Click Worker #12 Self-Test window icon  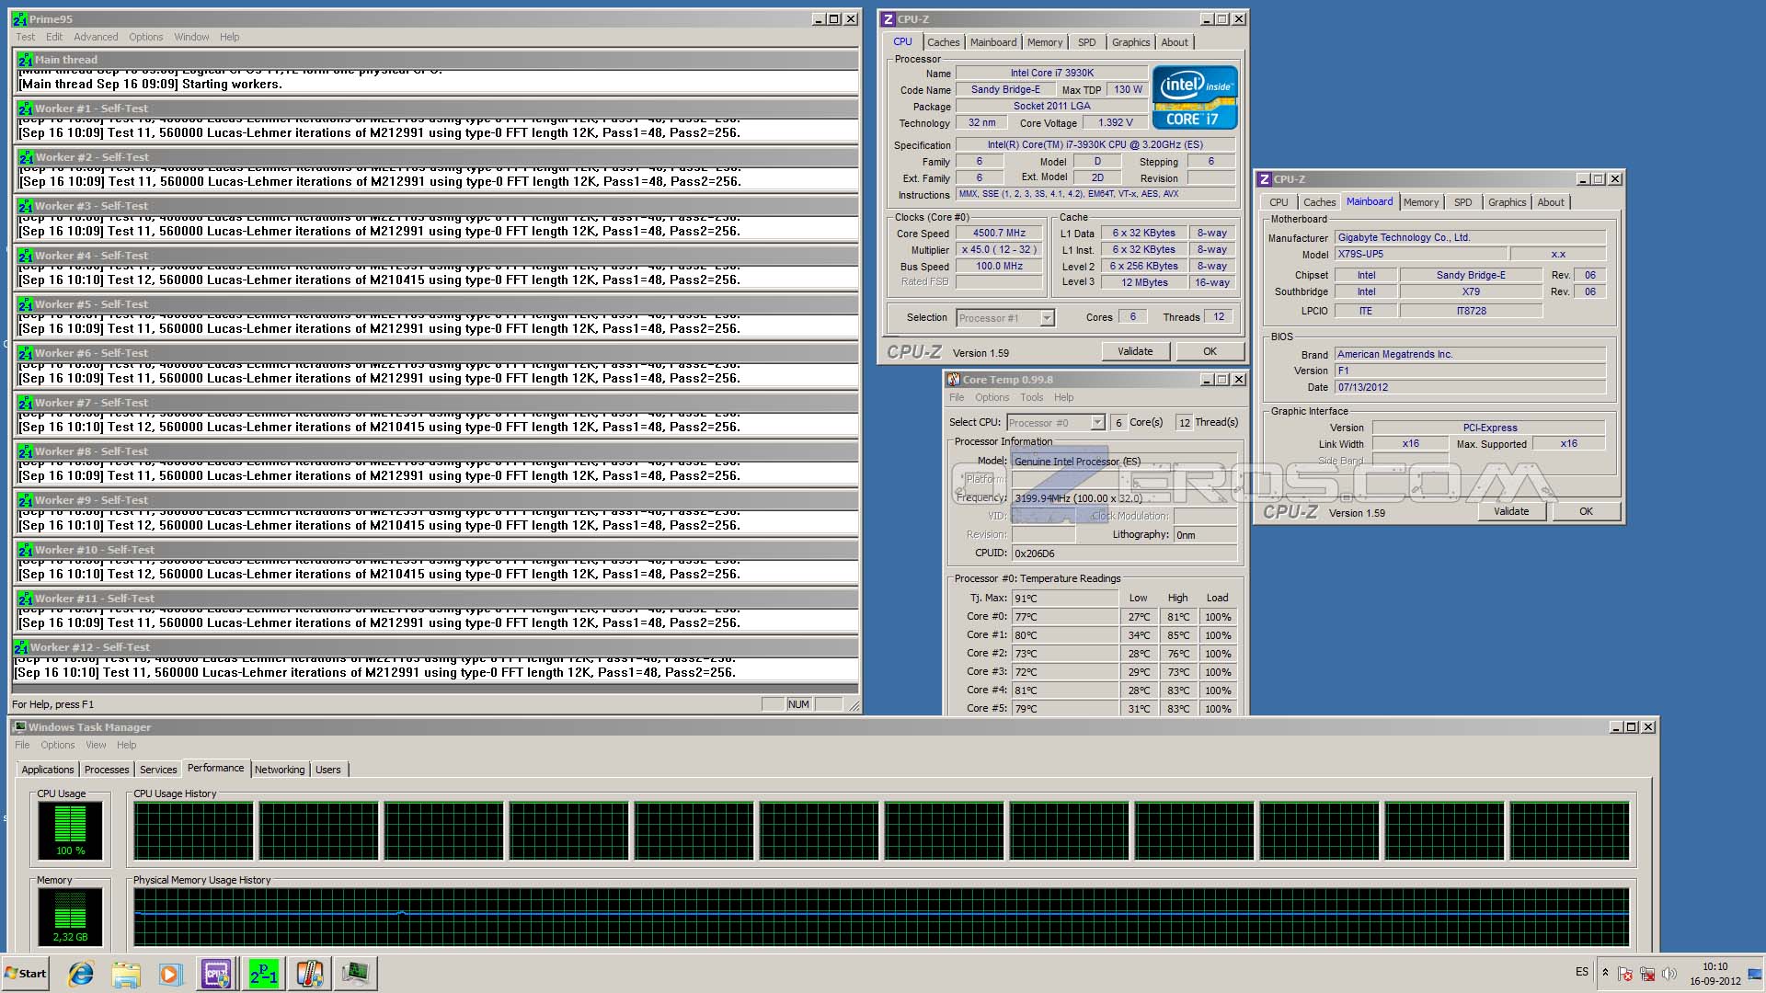pyautogui.click(x=20, y=647)
